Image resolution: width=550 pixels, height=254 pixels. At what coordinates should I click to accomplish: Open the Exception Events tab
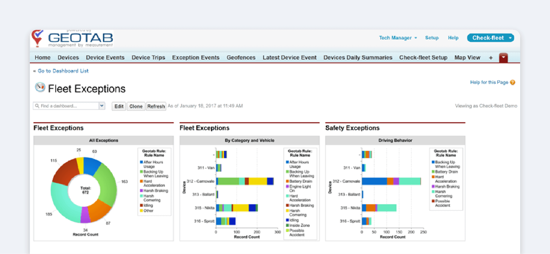click(x=196, y=58)
